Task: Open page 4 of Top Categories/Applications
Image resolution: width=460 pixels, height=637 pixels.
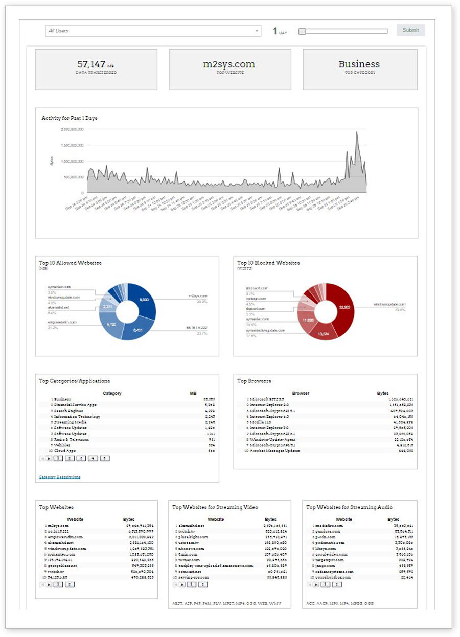Action: 93,458
